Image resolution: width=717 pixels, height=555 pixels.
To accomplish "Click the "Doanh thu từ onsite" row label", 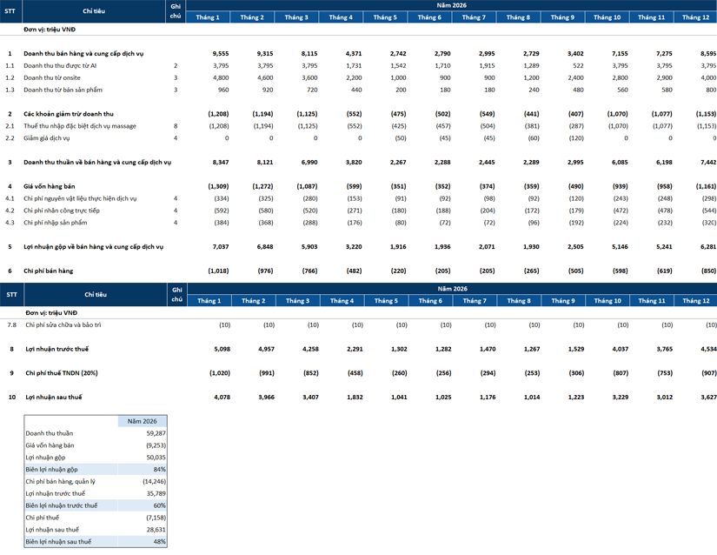I will click(x=51, y=78).
